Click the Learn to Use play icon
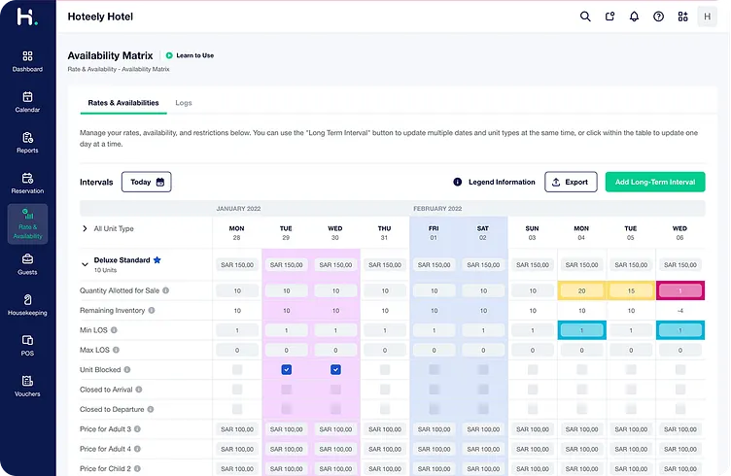Screen dimensions: 731x476 coord(169,55)
